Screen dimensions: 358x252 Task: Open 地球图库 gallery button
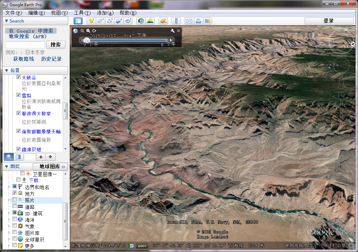point(50,167)
